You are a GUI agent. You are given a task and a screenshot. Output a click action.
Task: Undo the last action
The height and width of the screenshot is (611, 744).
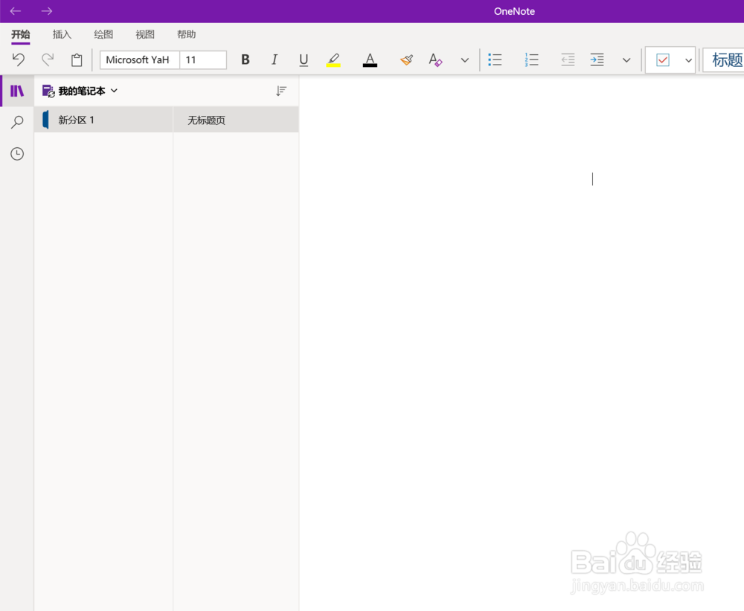point(18,59)
